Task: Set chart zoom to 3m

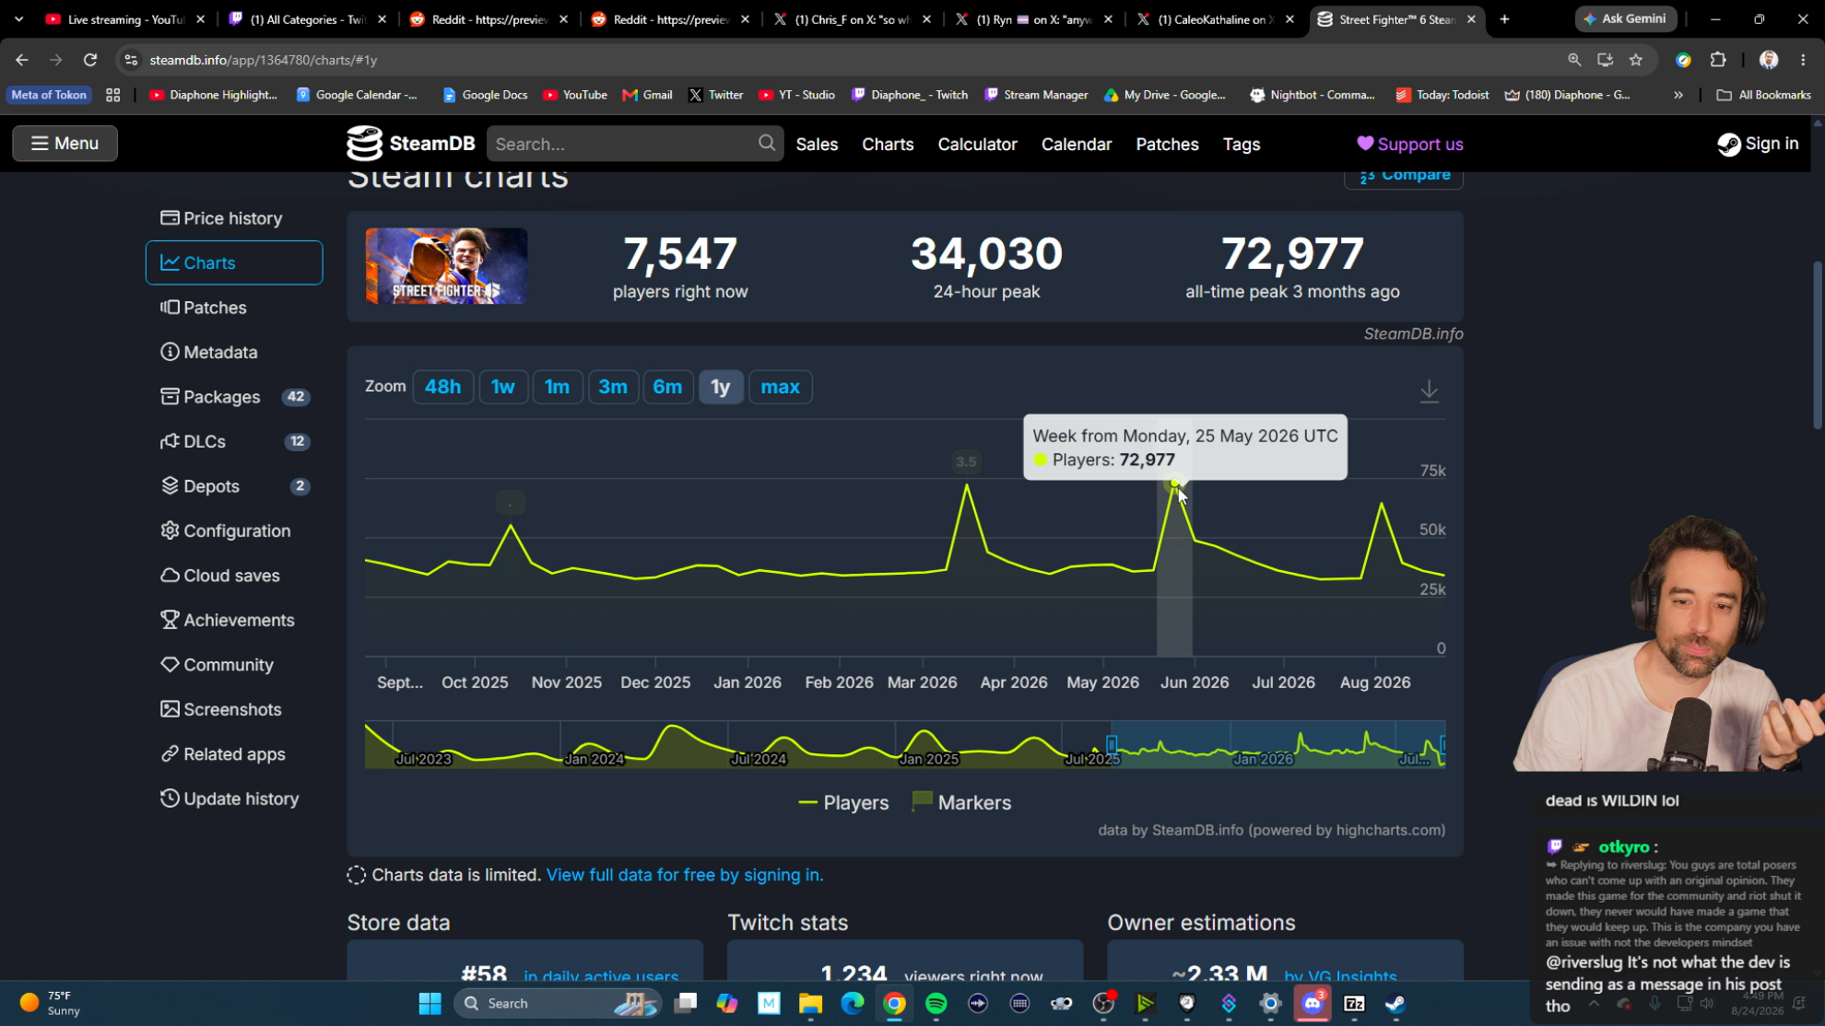Action: tap(613, 387)
